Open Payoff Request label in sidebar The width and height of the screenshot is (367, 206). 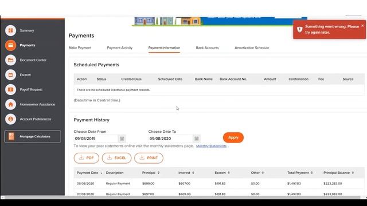pos(31,89)
